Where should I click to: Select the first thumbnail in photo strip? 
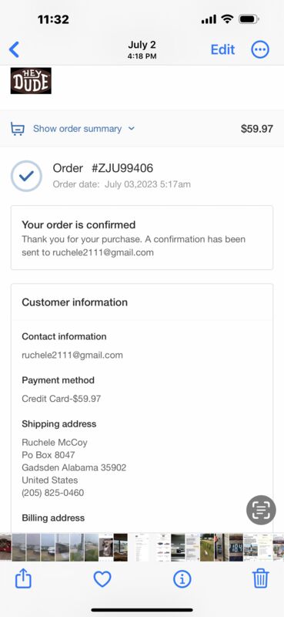point(5,548)
